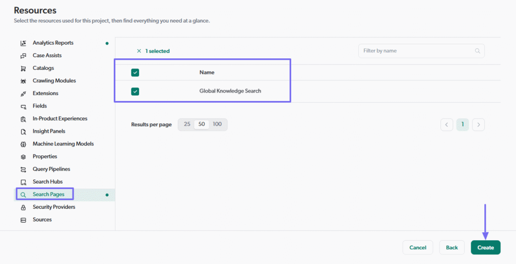Go to the previous results page arrow
516x264 pixels.
[446, 125]
